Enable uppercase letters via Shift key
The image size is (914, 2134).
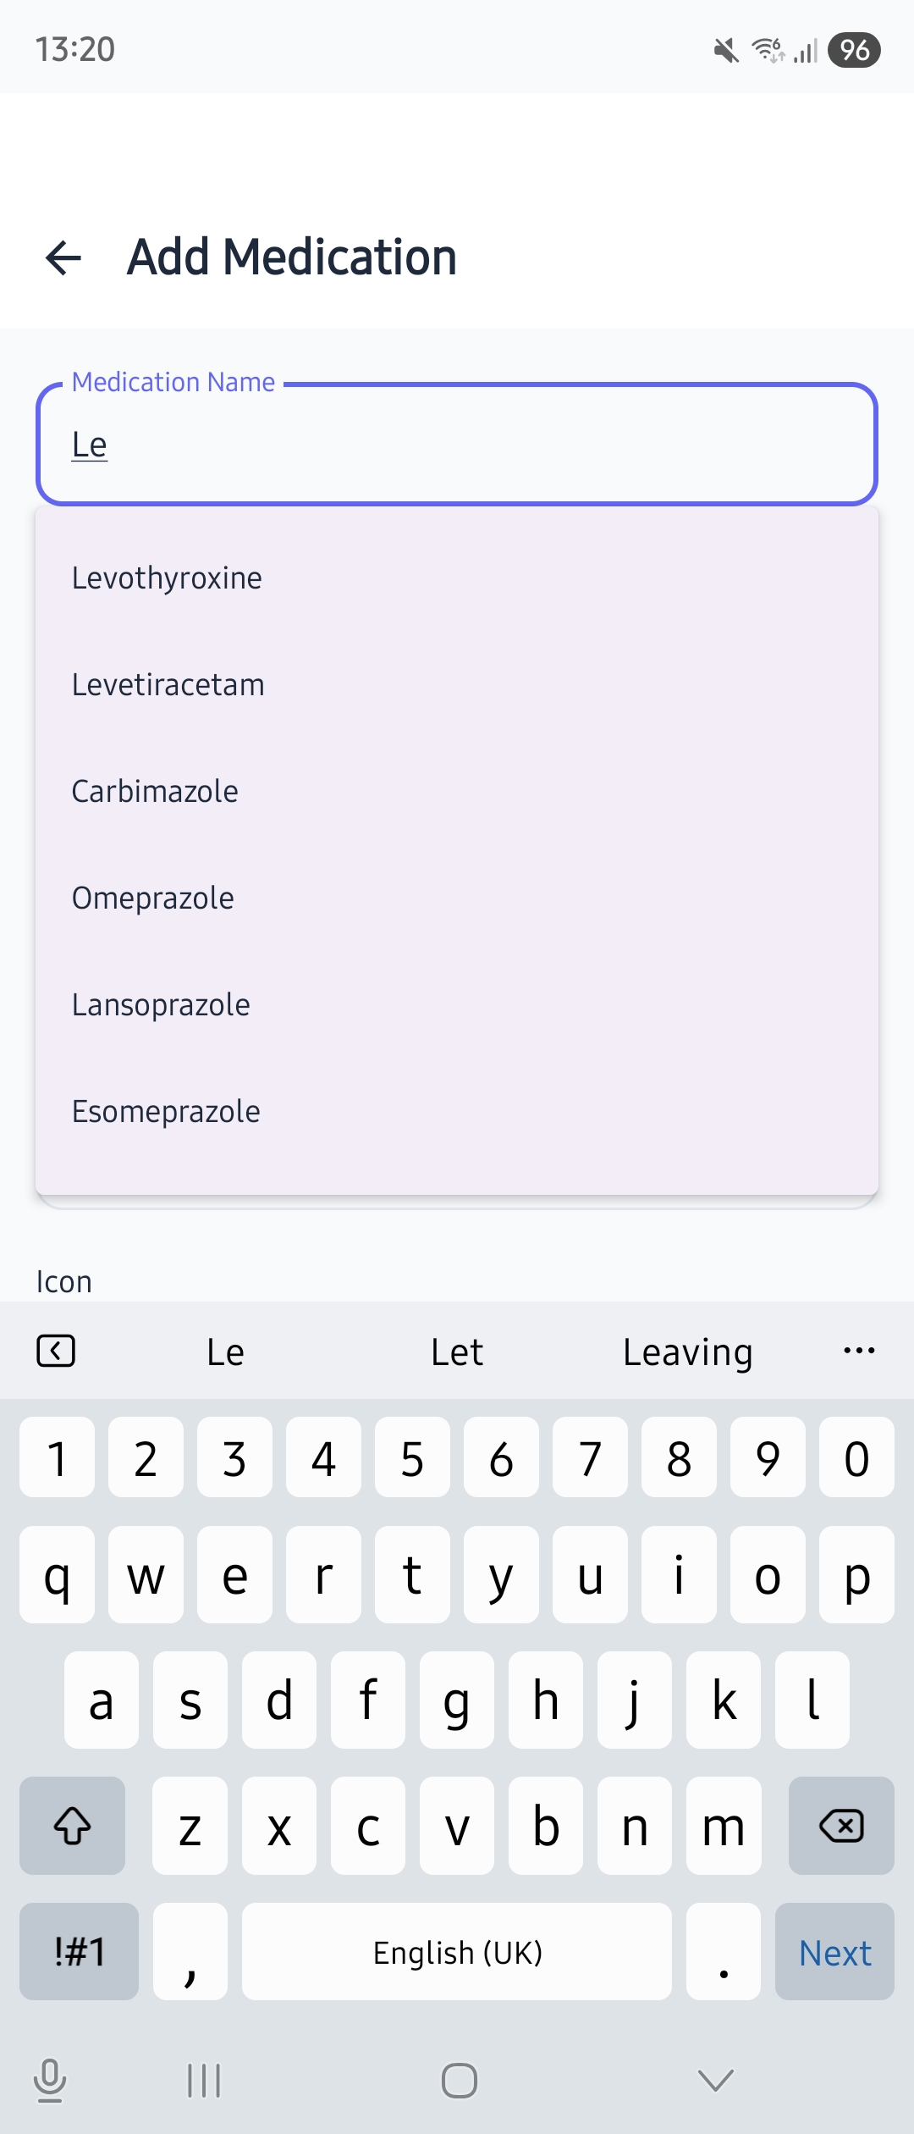tap(71, 1827)
